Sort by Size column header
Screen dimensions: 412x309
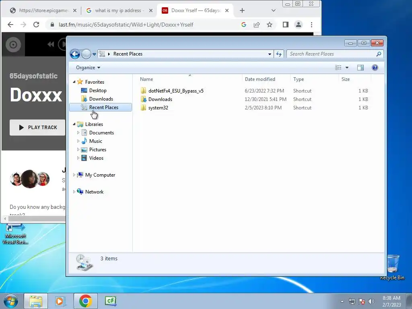pyautogui.click(x=355, y=79)
